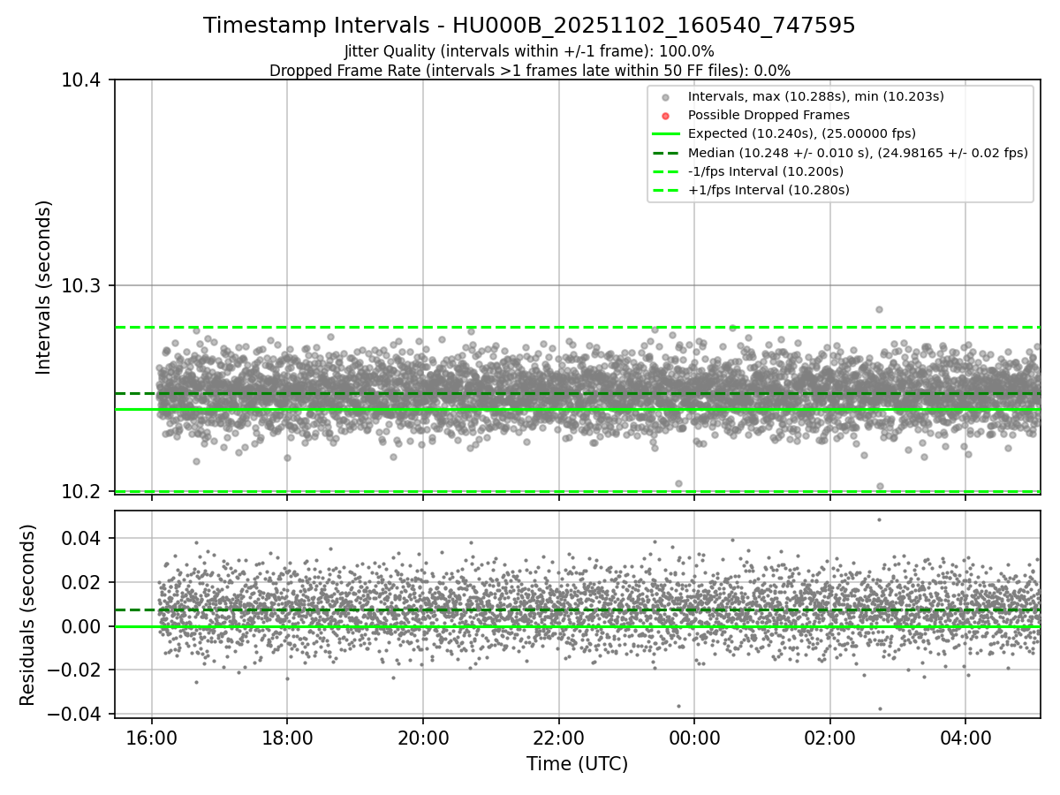Screen dimensions: 1060x795
Task: Click the Jitter Quality subtitle text
Action: (529, 52)
